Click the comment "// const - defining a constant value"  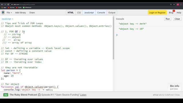click(26, 51)
